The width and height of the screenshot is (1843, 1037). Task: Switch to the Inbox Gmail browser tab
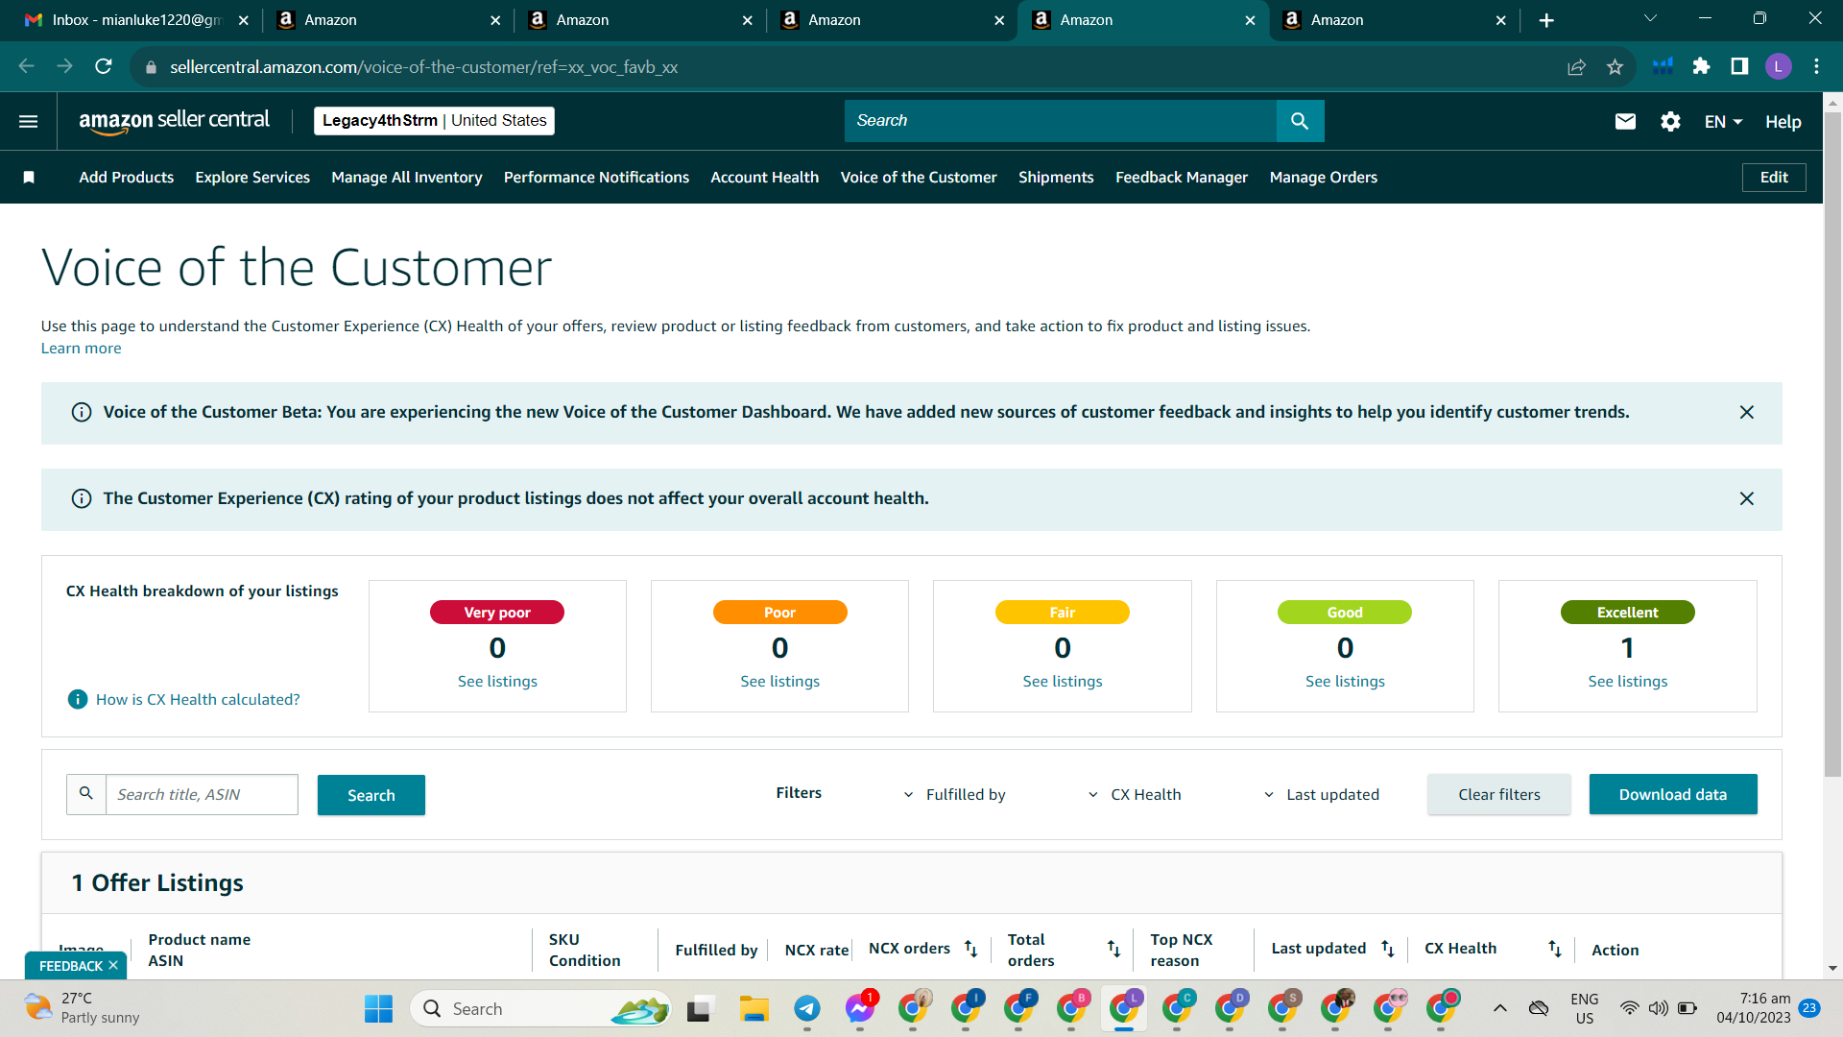[x=134, y=20]
